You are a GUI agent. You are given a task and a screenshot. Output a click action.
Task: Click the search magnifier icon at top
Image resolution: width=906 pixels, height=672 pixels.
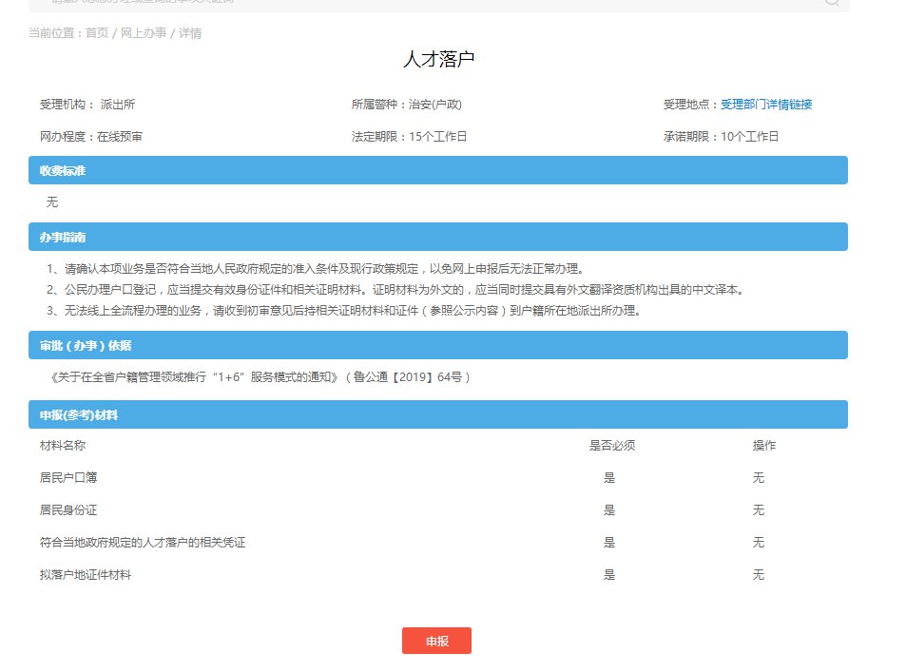[x=831, y=2]
